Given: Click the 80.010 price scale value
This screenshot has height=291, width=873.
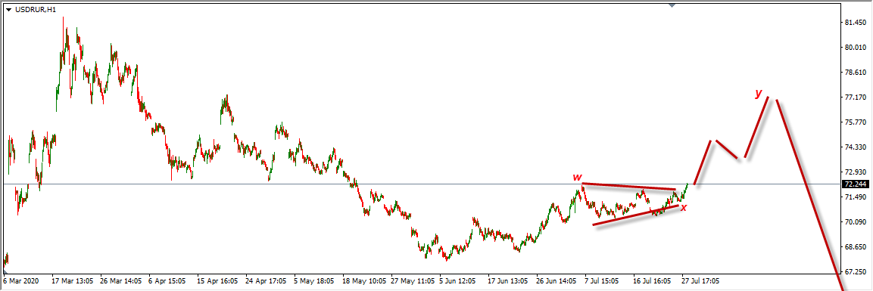Looking at the screenshot, I should point(855,48).
